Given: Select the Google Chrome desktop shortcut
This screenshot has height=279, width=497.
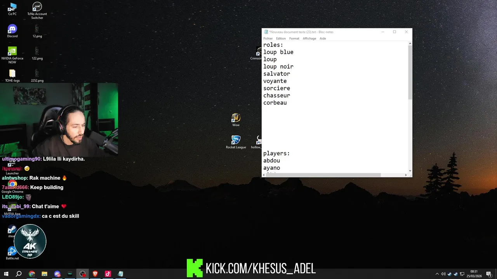Looking at the screenshot, I should tap(12, 187).
